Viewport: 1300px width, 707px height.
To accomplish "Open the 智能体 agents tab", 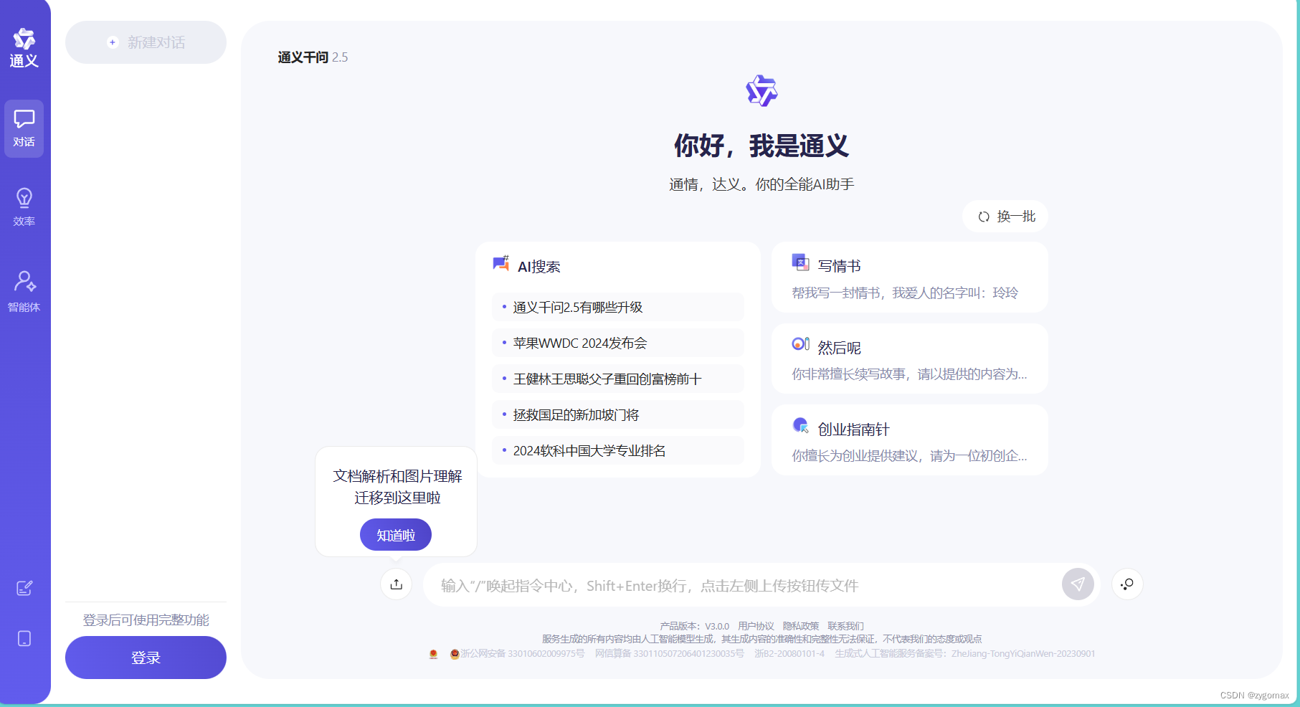I will (x=24, y=291).
